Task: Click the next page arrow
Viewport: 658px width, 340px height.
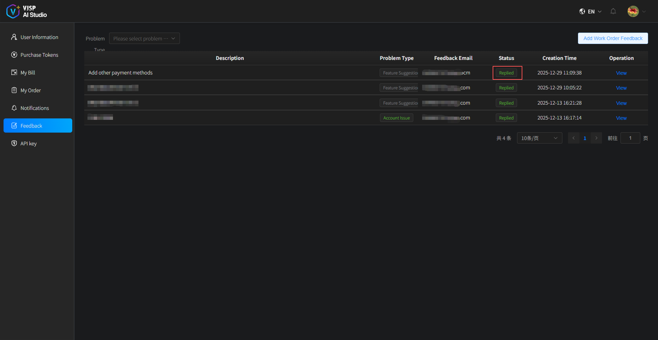Action: [x=596, y=138]
